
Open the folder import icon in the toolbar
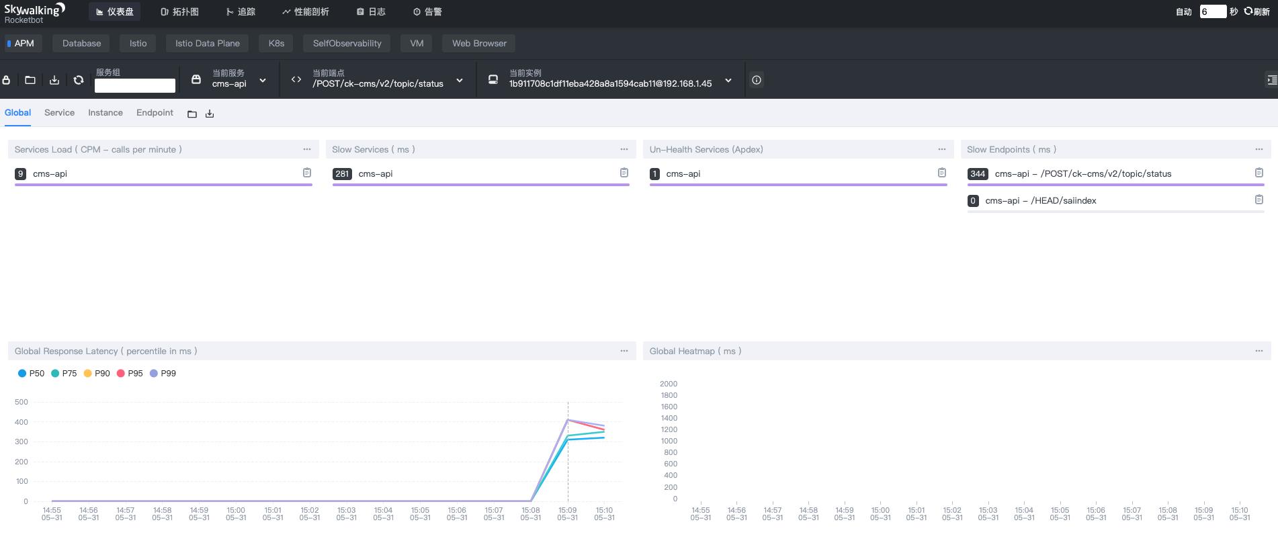coord(30,80)
